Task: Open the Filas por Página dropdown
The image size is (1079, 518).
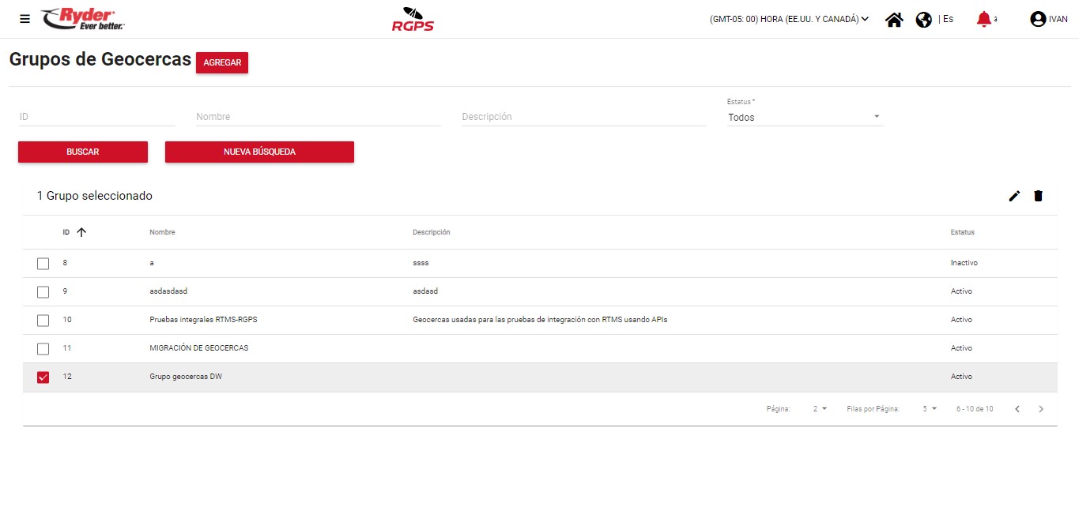Action: 929,409
